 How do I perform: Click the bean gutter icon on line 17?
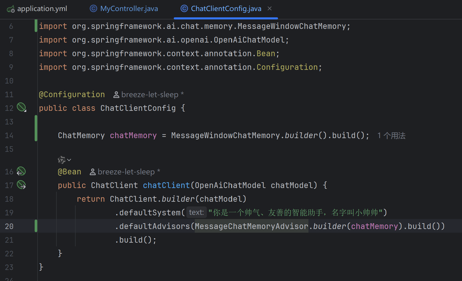click(x=21, y=185)
